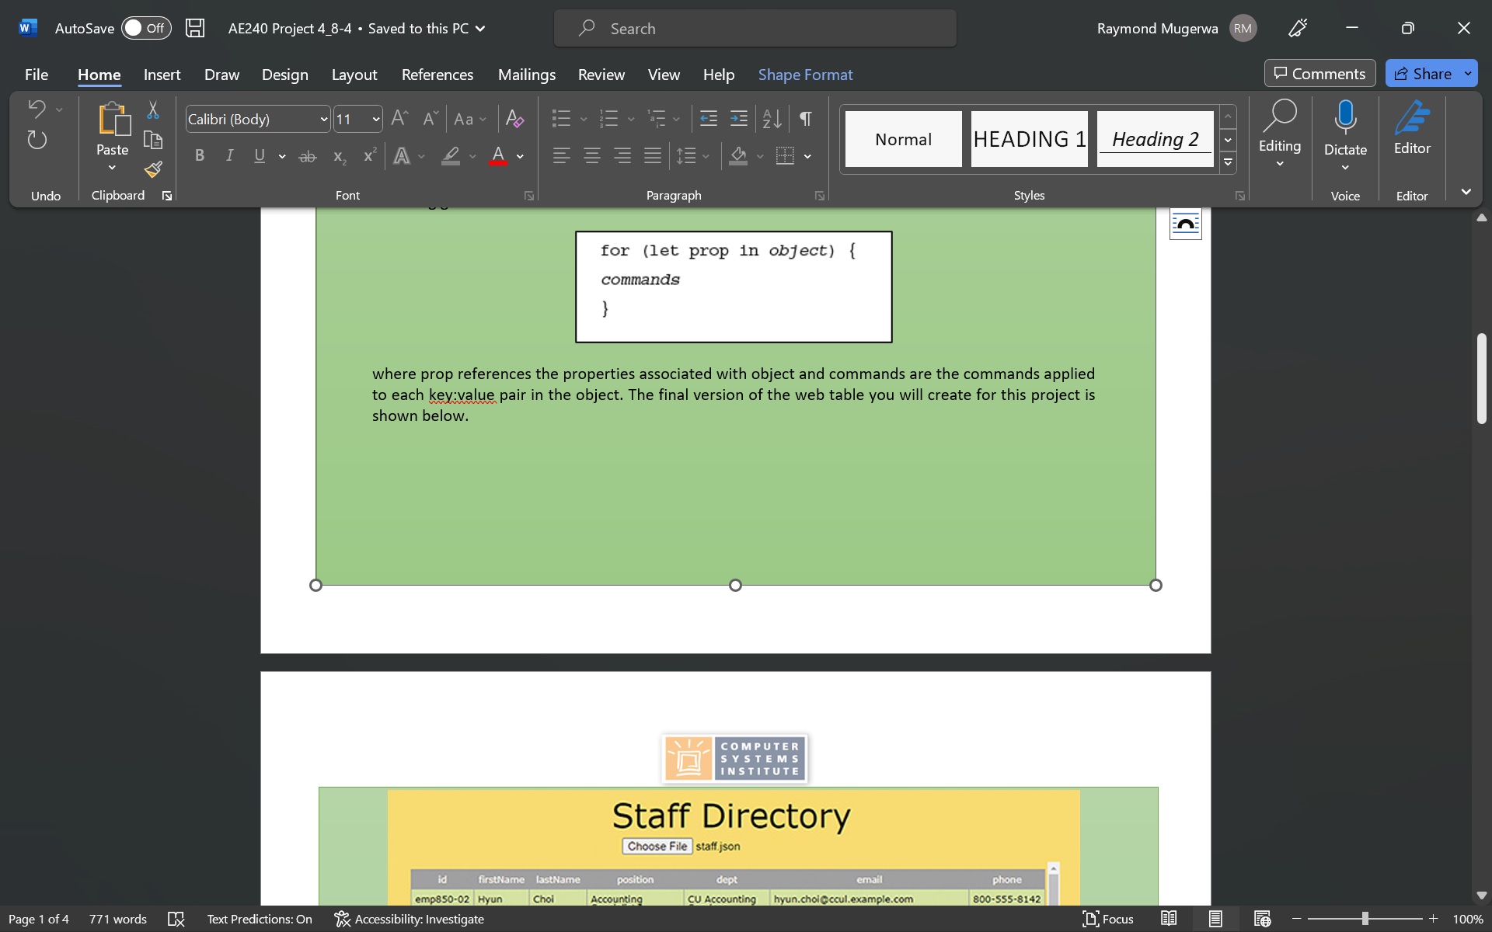This screenshot has width=1492, height=932.
Task: Toggle Italic formatting
Action: pyautogui.click(x=229, y=156)
